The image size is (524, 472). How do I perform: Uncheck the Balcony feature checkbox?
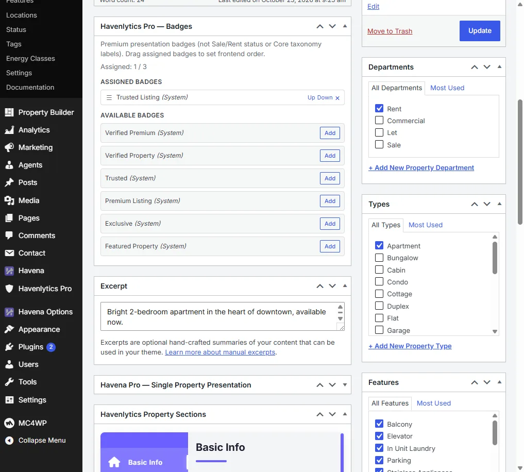point(379,424)
